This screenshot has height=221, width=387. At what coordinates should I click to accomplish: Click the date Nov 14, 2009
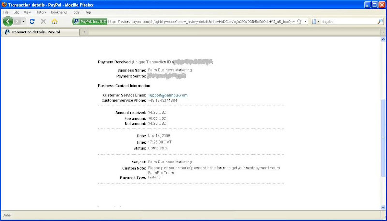pos(159,136)
